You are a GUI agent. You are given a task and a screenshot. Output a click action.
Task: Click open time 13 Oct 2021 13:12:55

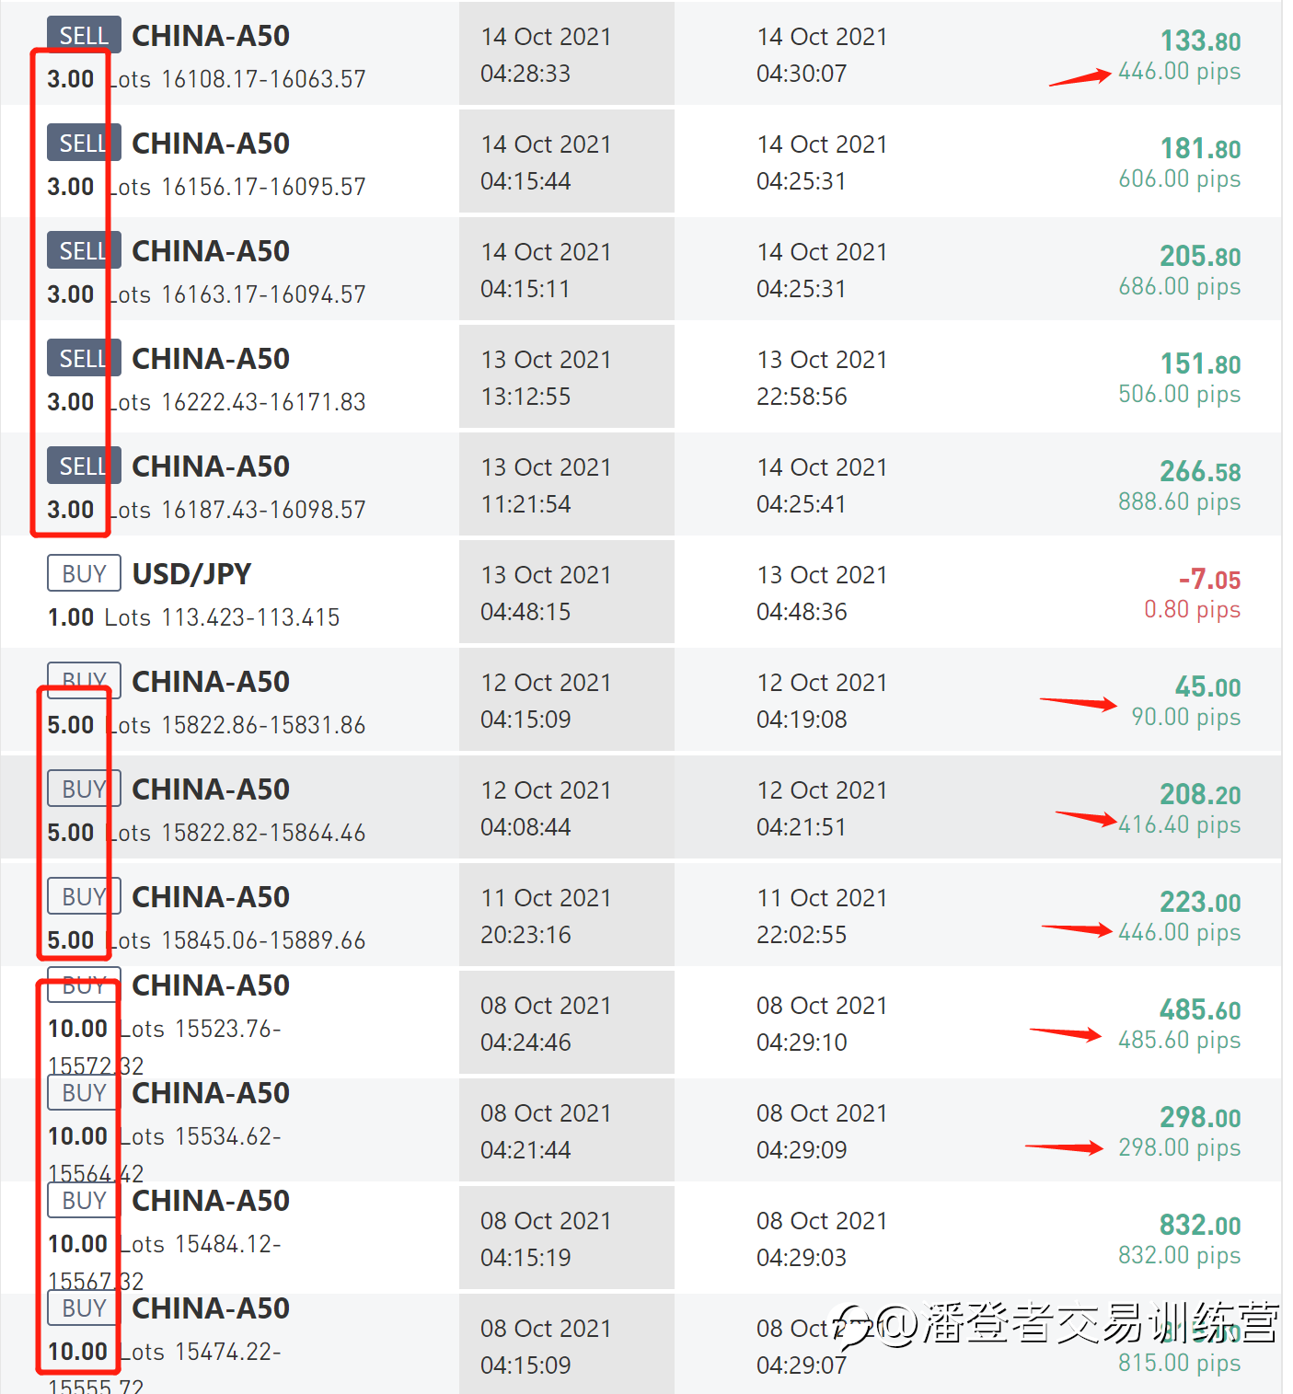tap(546, 377)
